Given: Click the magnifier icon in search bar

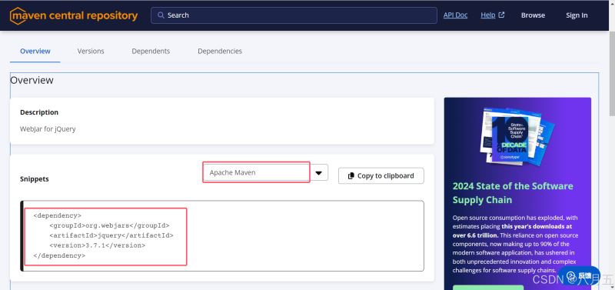Looking at the screenshot, I should [x=161, y=15].
